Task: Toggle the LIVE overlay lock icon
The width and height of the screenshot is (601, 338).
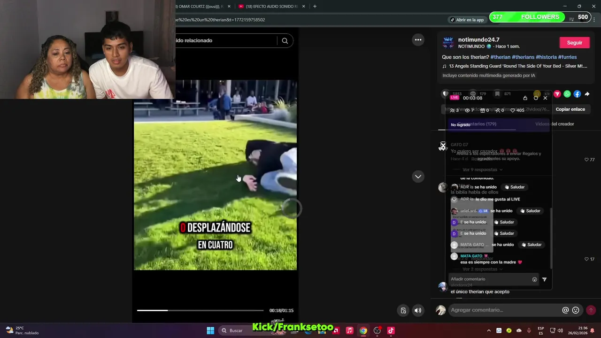Action: pos(525,98)
